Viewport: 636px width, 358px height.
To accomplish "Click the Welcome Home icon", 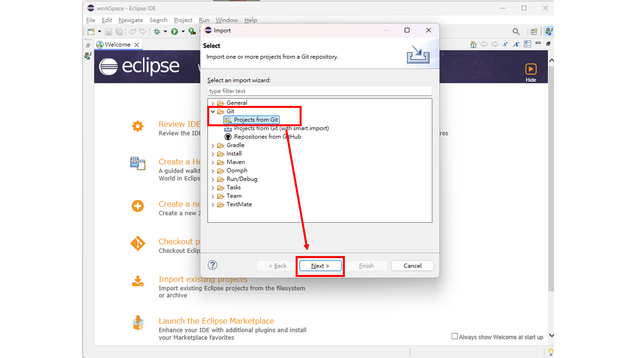I will [473, 44].
